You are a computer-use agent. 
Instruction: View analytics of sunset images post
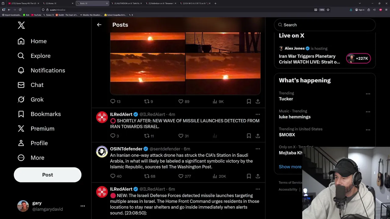pos(218,101)
